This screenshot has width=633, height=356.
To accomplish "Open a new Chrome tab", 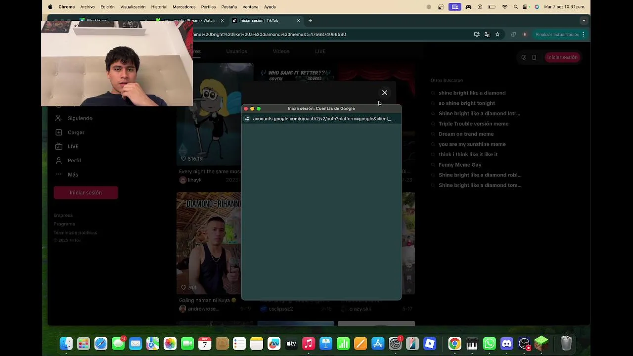I will click(x=310, y=20).
